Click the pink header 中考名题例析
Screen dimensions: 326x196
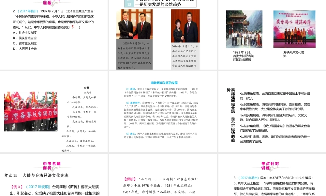coord(52,166)
